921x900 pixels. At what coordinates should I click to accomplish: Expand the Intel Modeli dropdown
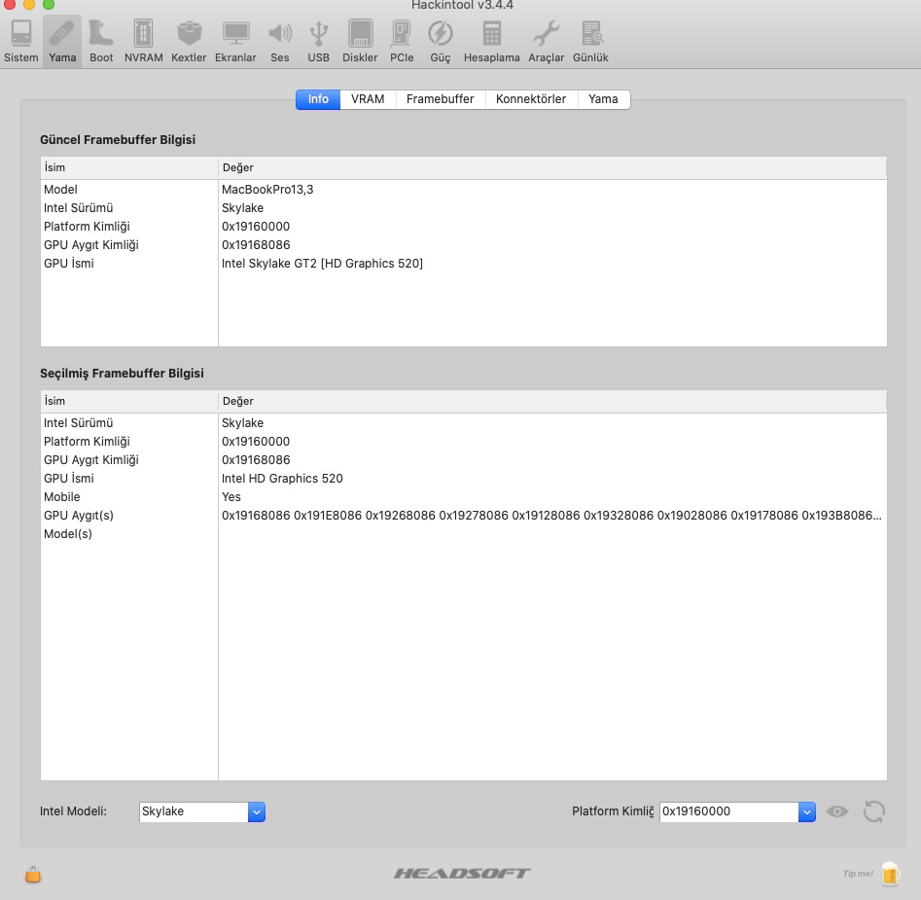point(257,811)
